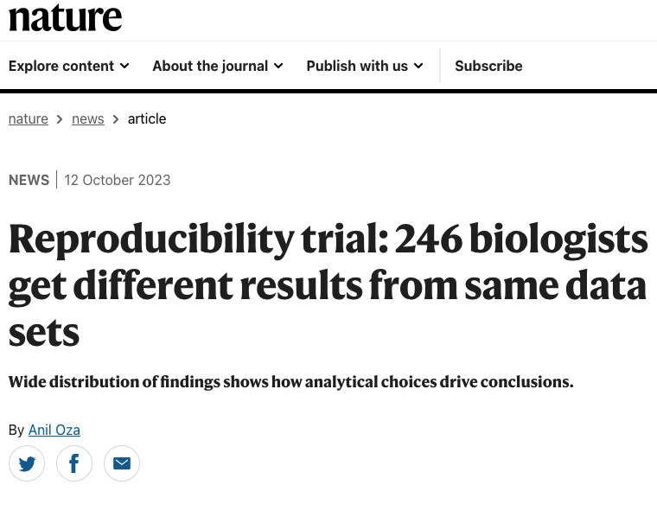
Task: Open author Anil Oza's profile link
Action: (54, 430)
